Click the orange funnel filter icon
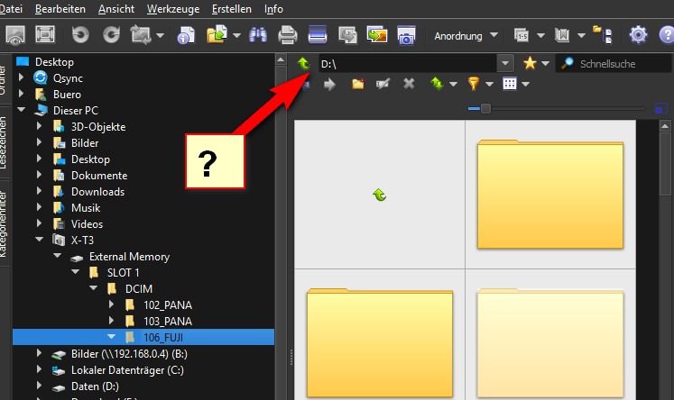The image size is (674, 400). pyautogui.click(x=474, y=83)
